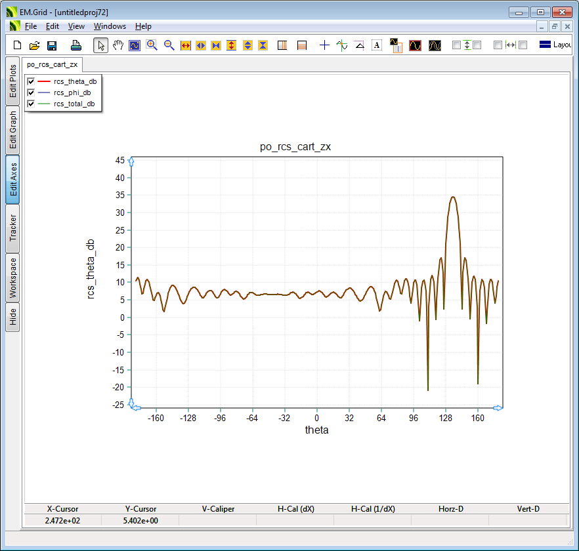Viewport: 579px width, 551px height.
Task: Click the New file icon
Action: pyautogui.click(x=18, y=45)
